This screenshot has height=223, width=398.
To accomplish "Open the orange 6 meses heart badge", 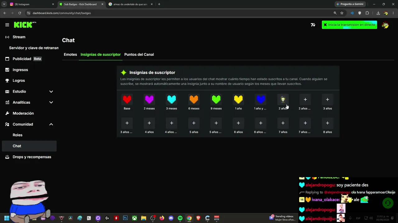I will click(x=194, y=99).
